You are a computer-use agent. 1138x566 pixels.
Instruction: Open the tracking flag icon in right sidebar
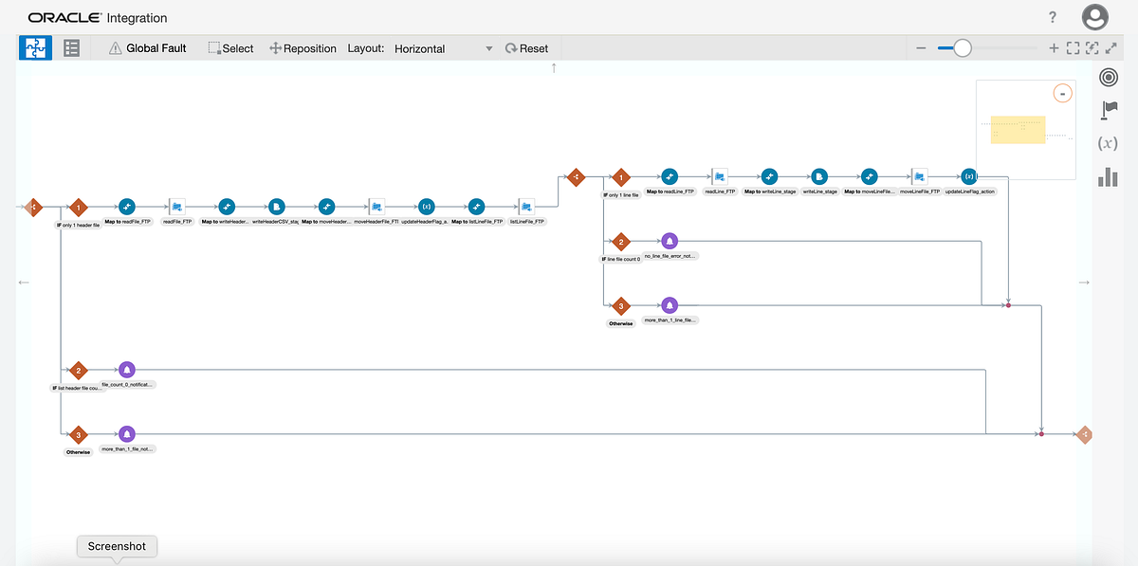pyautogui.click(x=1109, y=109)
